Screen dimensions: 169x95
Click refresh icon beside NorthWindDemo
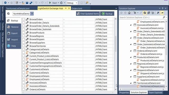8,14
